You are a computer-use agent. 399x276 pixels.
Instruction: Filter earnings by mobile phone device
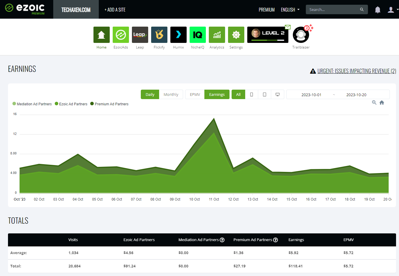[252, 94]
